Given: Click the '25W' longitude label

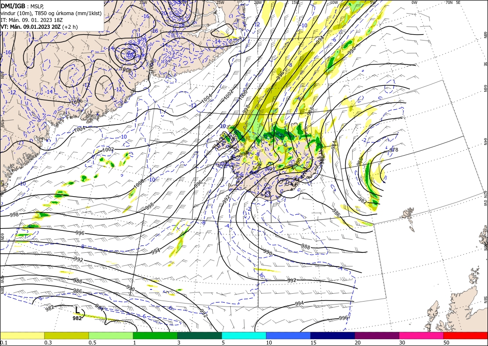Looking at the screenshot, I should (220, 2).
